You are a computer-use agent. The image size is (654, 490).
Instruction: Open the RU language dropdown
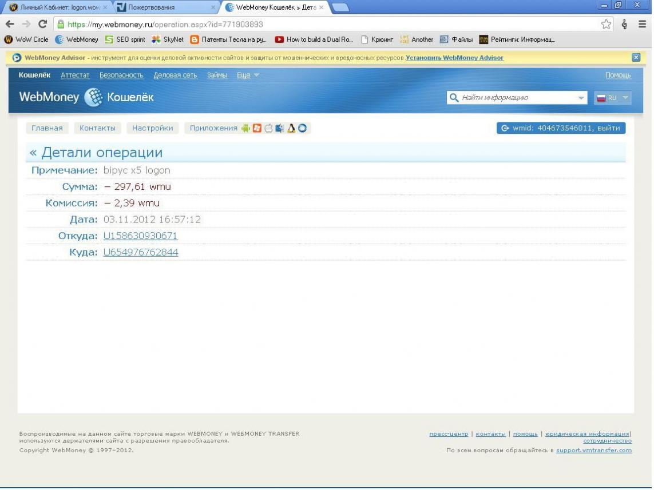coord(612,98)
